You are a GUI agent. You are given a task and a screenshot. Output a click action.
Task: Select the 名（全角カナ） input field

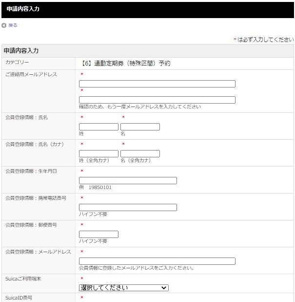[x=140, y=154]
